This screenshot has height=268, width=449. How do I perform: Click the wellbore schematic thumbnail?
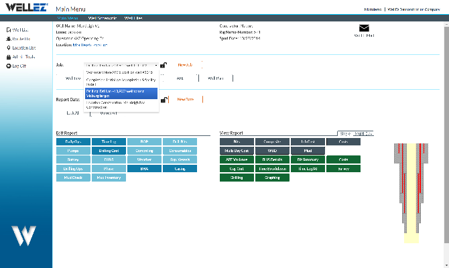pos(411,193)
